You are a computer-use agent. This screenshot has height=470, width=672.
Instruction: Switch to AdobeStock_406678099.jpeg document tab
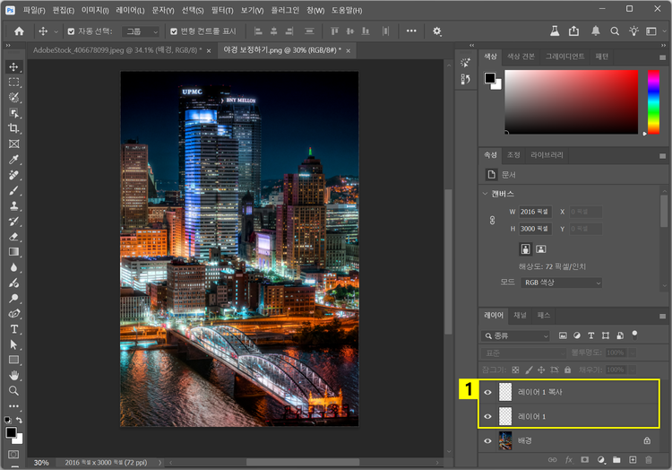click(x=116, y=50)
